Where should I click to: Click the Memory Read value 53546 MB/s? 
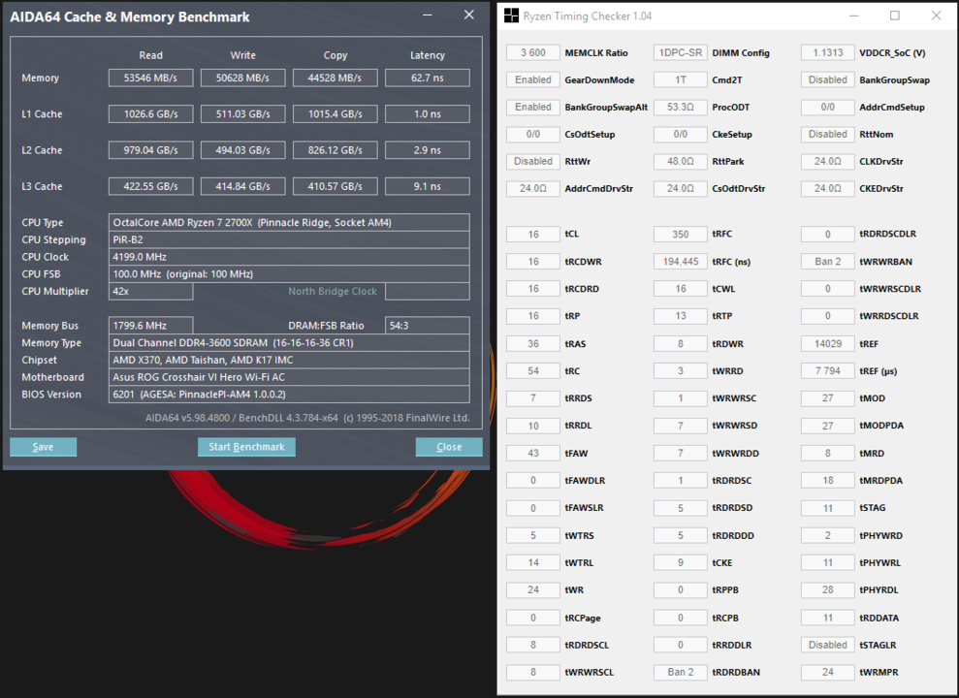tap(151, 78)
